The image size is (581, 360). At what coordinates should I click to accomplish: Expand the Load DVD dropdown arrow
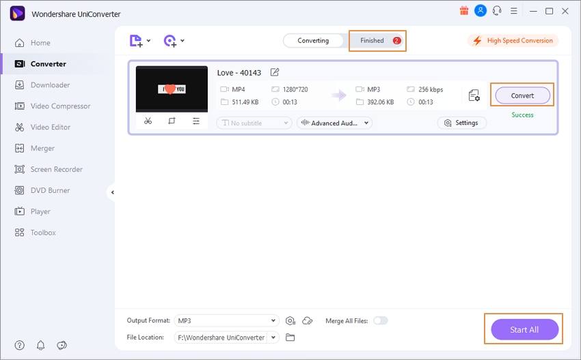tap(183, 41)
